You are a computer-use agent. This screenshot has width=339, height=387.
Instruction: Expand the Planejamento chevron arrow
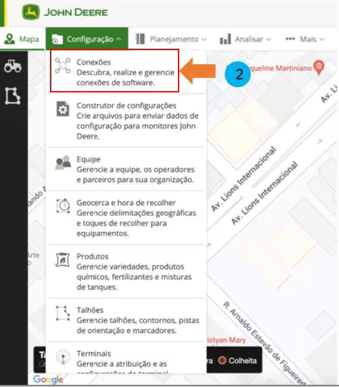pos(204,39)
